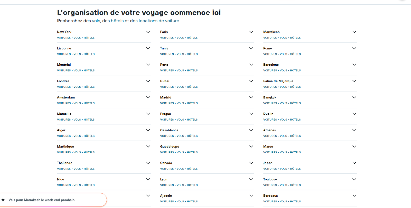Open the Dubaï chevron
Viewport: 411px width, 208px height.
[x=251, y=81]
